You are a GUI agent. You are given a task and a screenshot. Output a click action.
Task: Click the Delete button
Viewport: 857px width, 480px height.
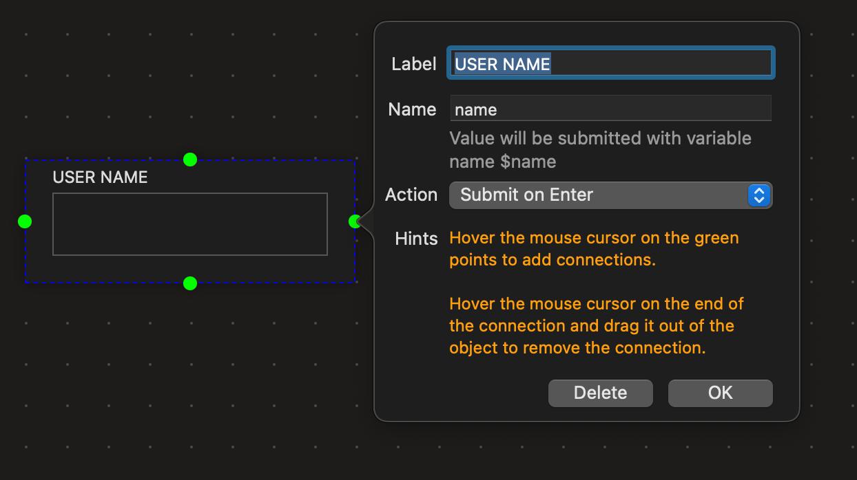click(x=601, y=393)
